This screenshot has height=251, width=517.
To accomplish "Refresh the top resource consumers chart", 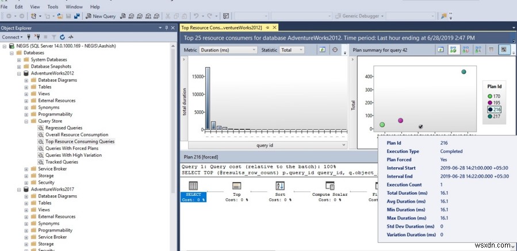I will tap(322, 50).
